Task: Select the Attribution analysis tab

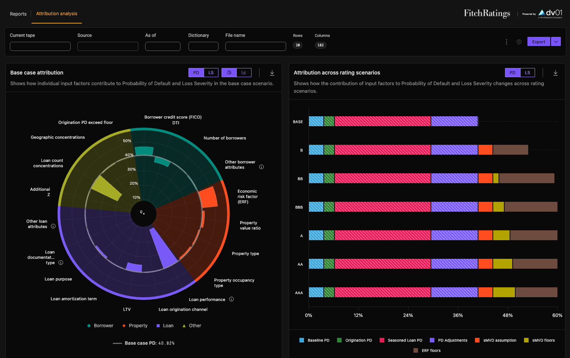Action: 57,14
